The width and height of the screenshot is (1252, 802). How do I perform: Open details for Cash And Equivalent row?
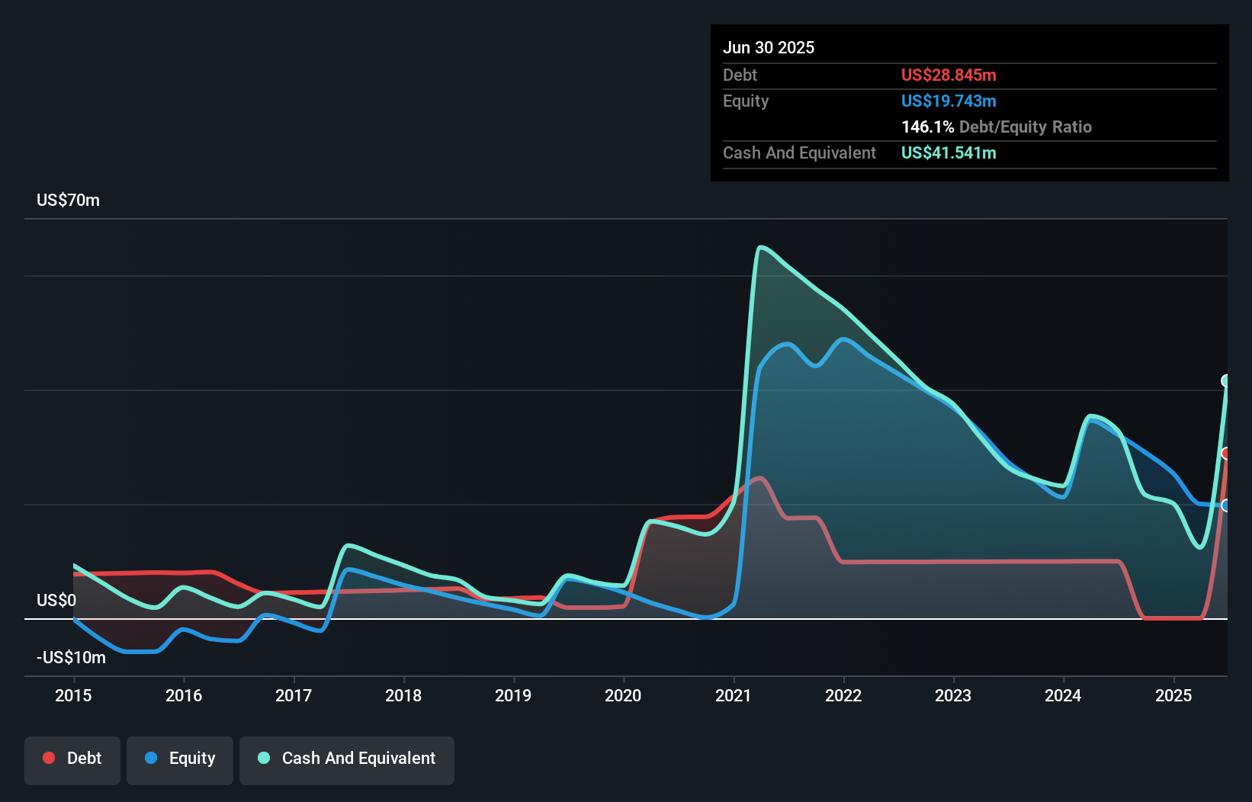pos(799,152)
